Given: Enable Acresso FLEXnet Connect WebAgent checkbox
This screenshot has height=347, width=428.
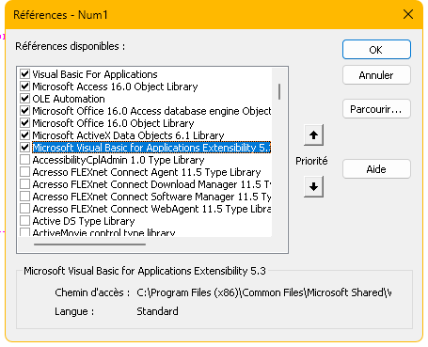Looking at the screenshot, I should click(24, 209).
